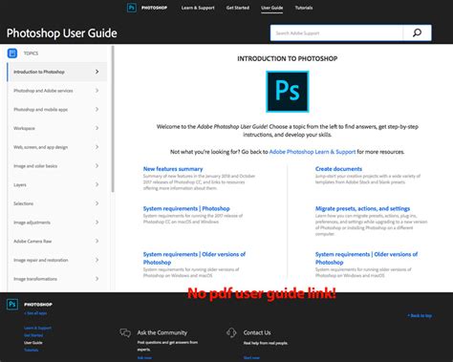Open Get Started in top navigation
Viewport: 453px width, 362px height.
pyautogui.click(x=238, y=8)
